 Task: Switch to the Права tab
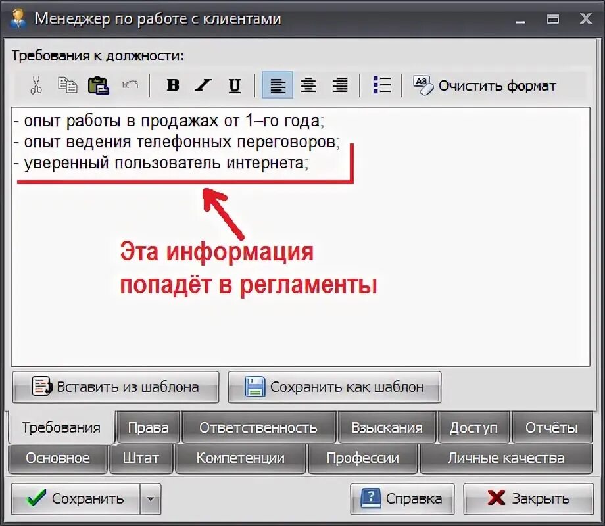[x=148, y=427]
